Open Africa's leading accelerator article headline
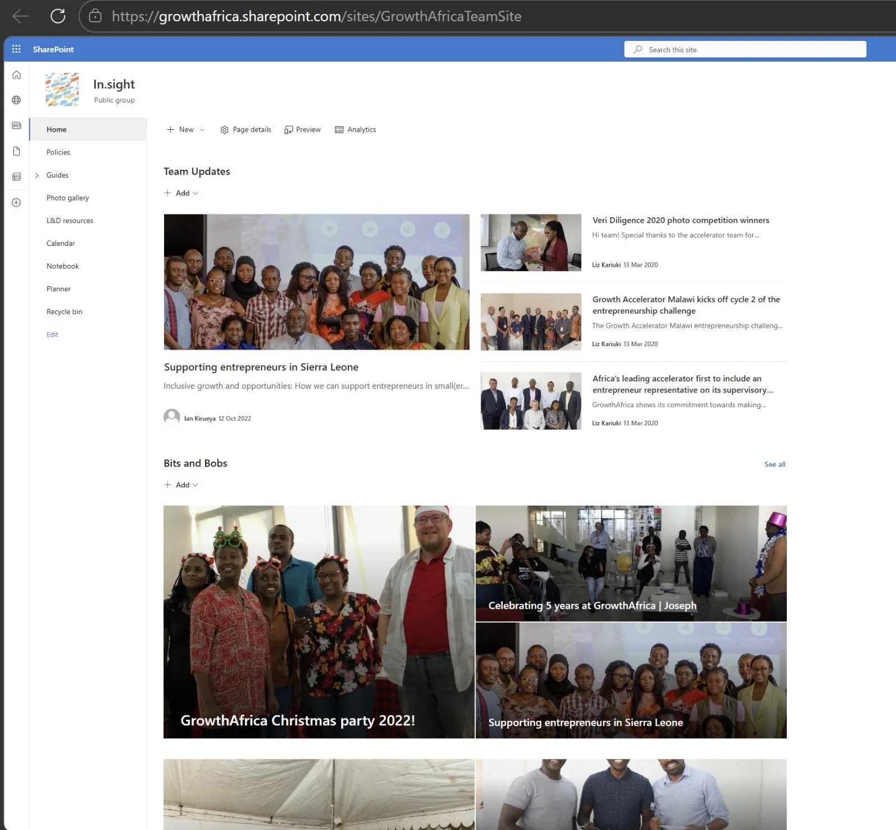The width and height of the screenshot is (896, 830). (683, 384)
